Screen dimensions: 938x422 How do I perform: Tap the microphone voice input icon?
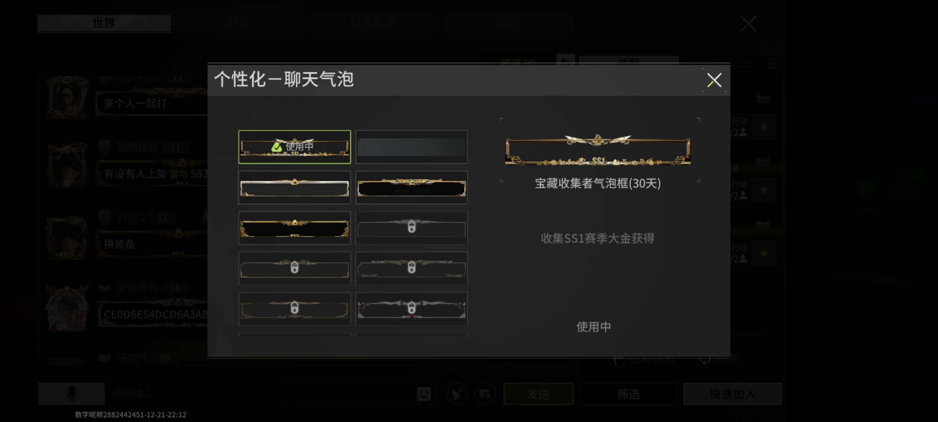72,393
